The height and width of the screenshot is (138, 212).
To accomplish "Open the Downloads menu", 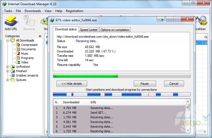I will (x=33, y=11).
